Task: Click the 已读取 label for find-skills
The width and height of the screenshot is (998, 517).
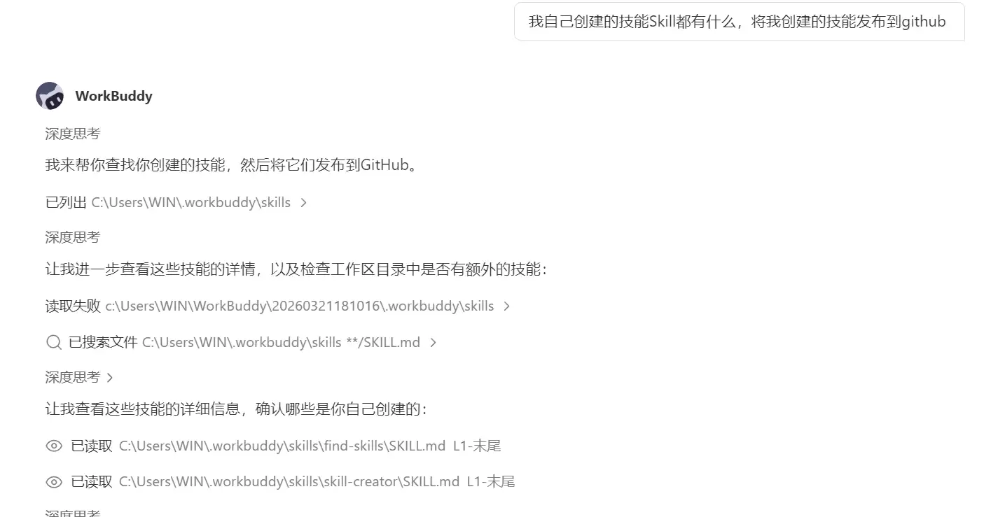Action: [92, 446]
